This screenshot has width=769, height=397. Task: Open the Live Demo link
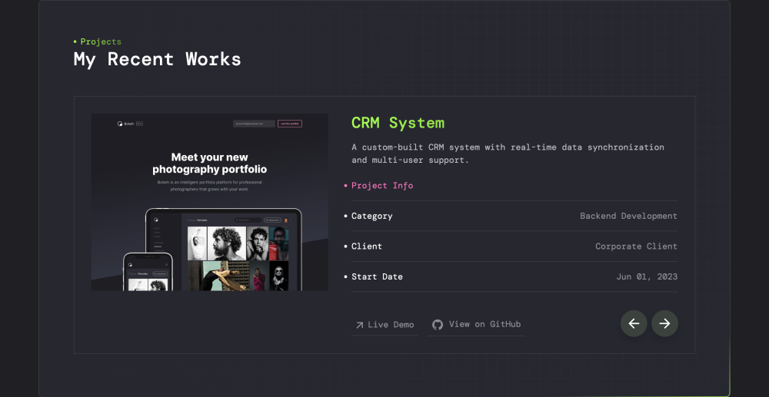tap(384, 325)
